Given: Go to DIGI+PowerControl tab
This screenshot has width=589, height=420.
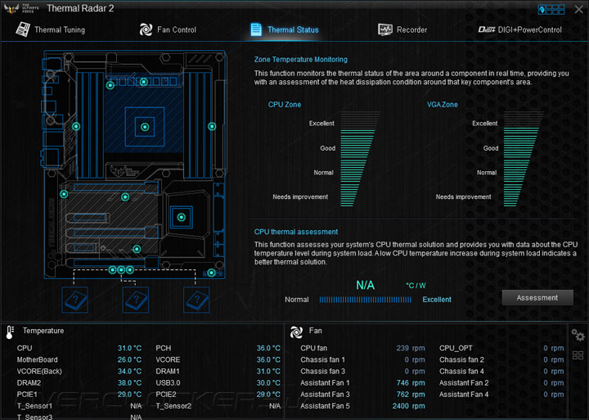Looking at the screenshot, I should 520,29.
